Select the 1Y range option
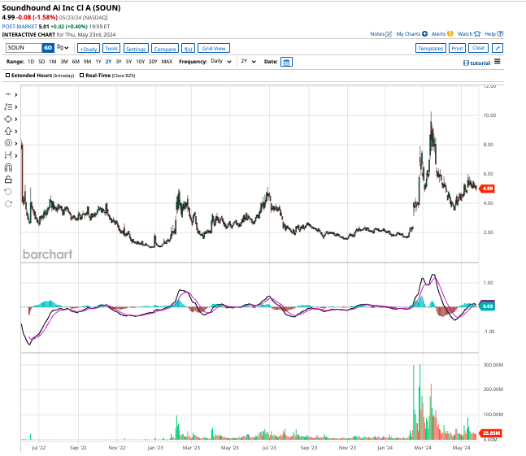The image size is (526, 456). point(98,62)
